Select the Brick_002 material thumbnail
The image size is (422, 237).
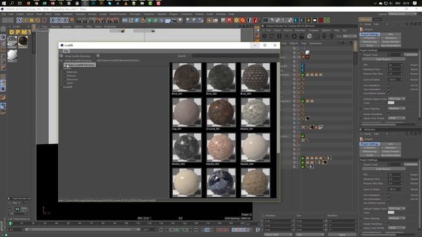(221, 78)
